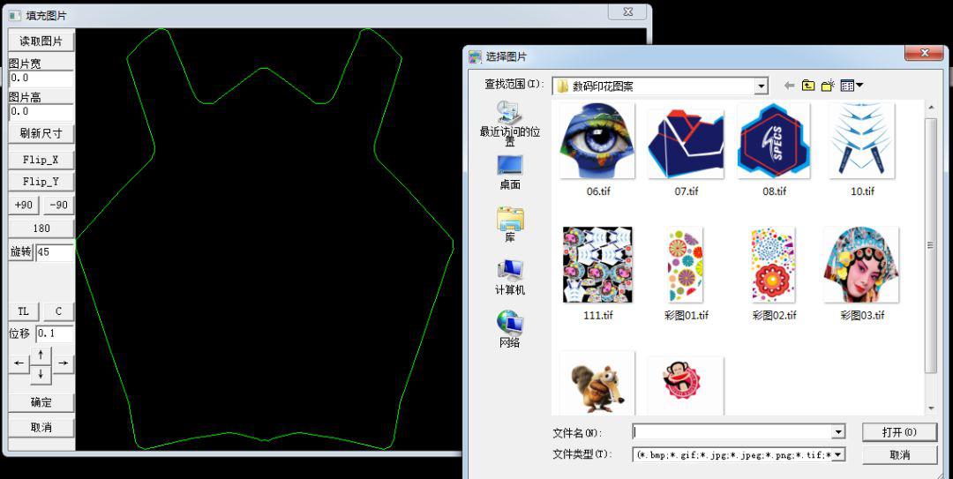Screen dimensions: 953x479
Task: Open the 文件名 dropdown arrow
Action: (x=839, y=431)
